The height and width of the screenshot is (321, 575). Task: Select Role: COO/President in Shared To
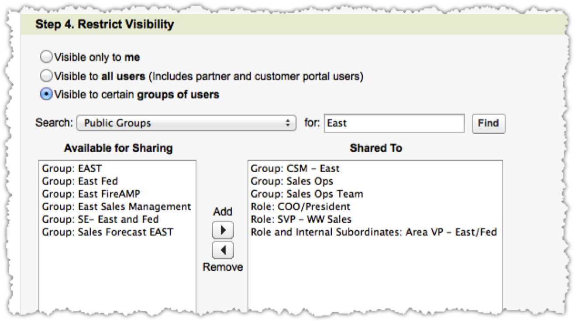[x=300, y=206]
